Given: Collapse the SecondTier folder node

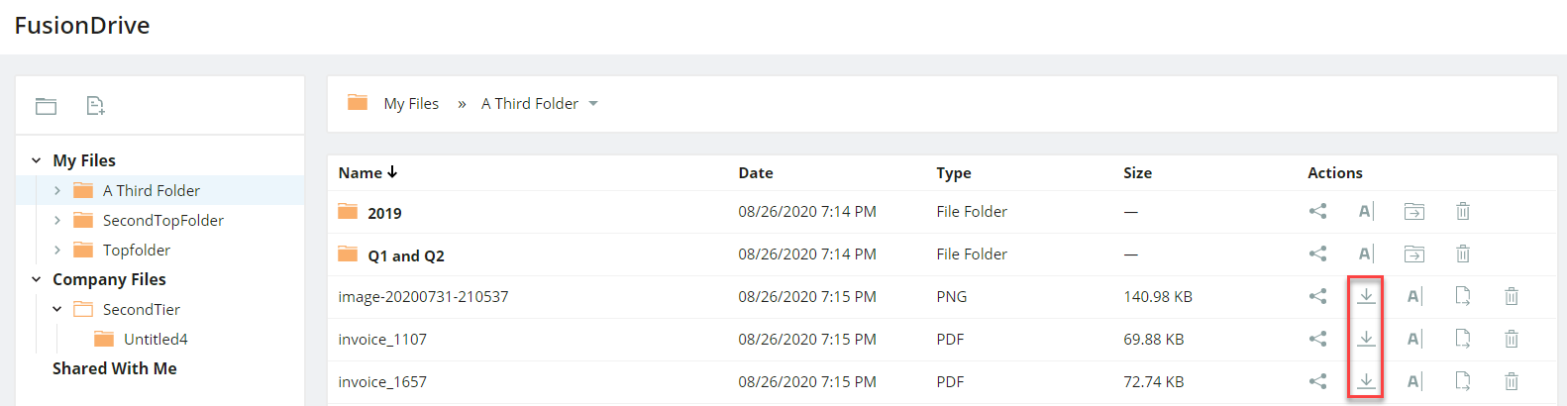Looking at the screenshot, I should (56, 309).
